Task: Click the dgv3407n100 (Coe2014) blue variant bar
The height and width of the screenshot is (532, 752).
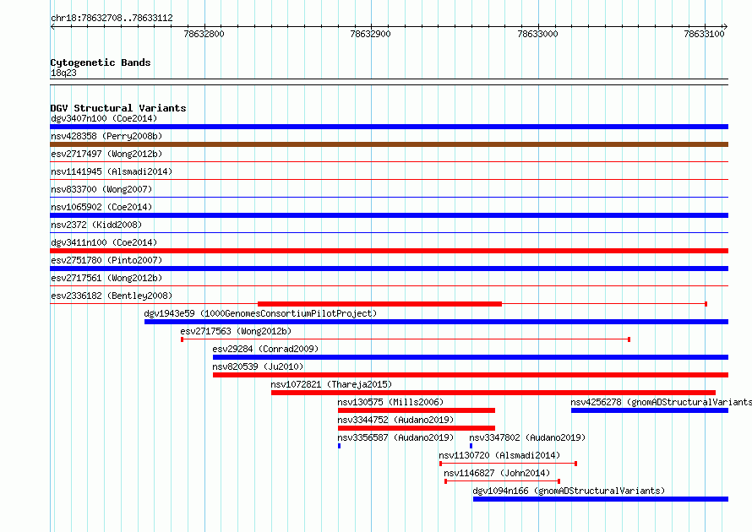Action: point(389,127)
